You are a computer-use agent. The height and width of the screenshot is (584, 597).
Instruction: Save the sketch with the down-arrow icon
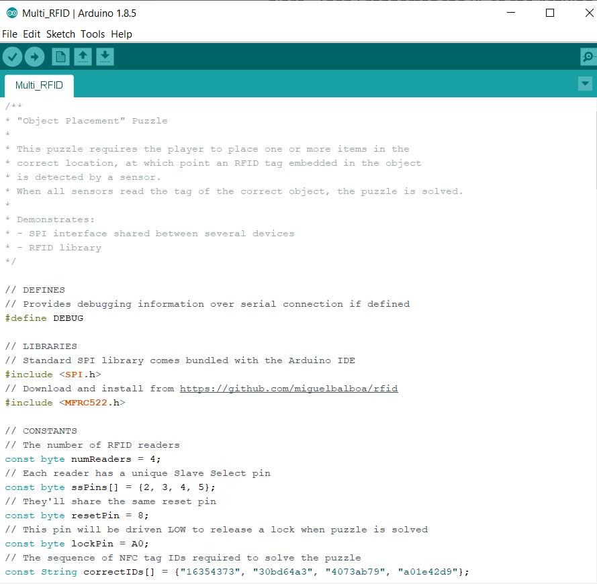(x=105, y=57)
